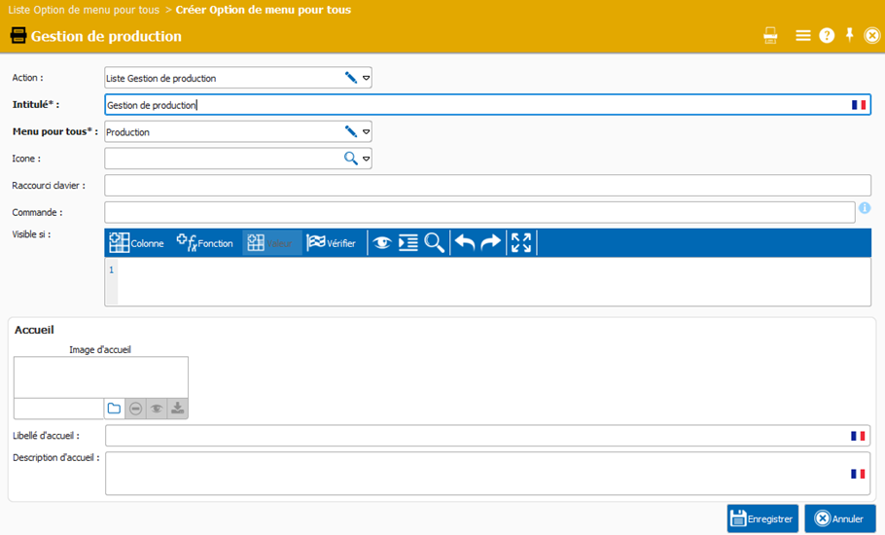
Task: Click the Colonne toolbar button
Action: coord(136,243)
